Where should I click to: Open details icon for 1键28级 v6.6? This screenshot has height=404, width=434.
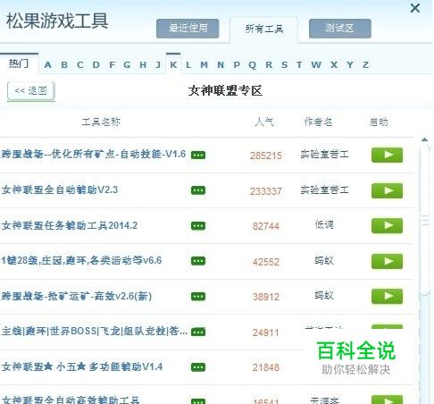(x=198, y=261)
